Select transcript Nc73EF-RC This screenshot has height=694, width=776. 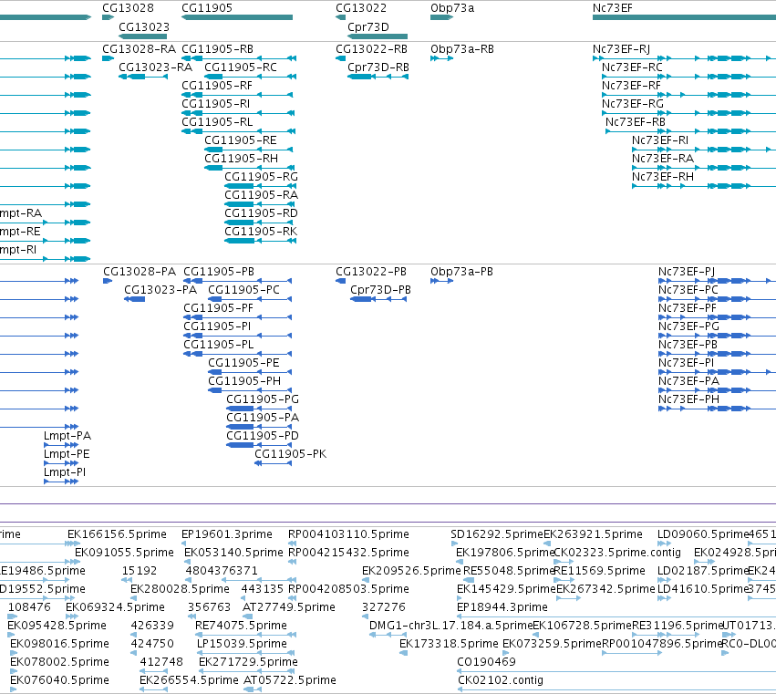(x=632, y=67)
